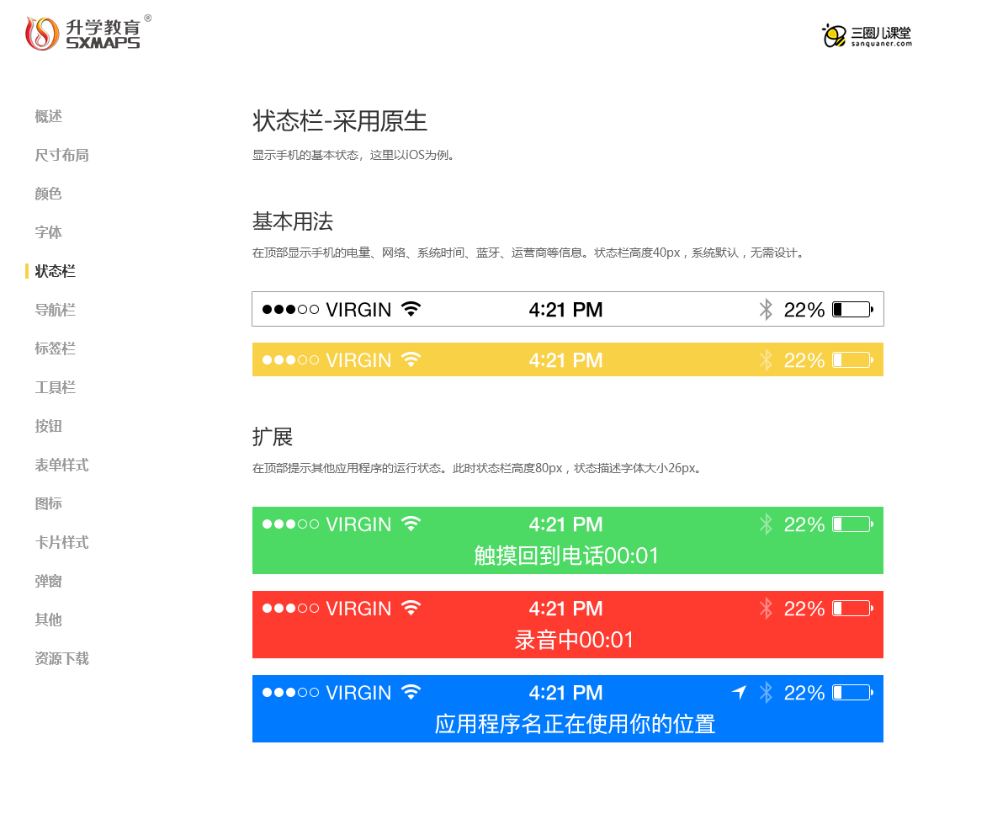
Task: Select the active 状态栏 sidebar item
Action: (56, 271)
